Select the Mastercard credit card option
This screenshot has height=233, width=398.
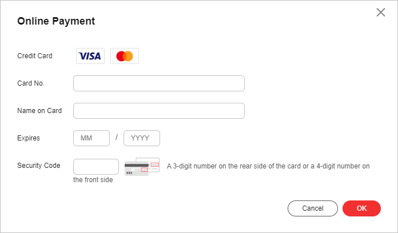click(125, 56)
